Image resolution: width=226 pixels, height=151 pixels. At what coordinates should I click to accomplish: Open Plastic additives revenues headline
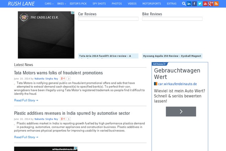click(72, 113)
